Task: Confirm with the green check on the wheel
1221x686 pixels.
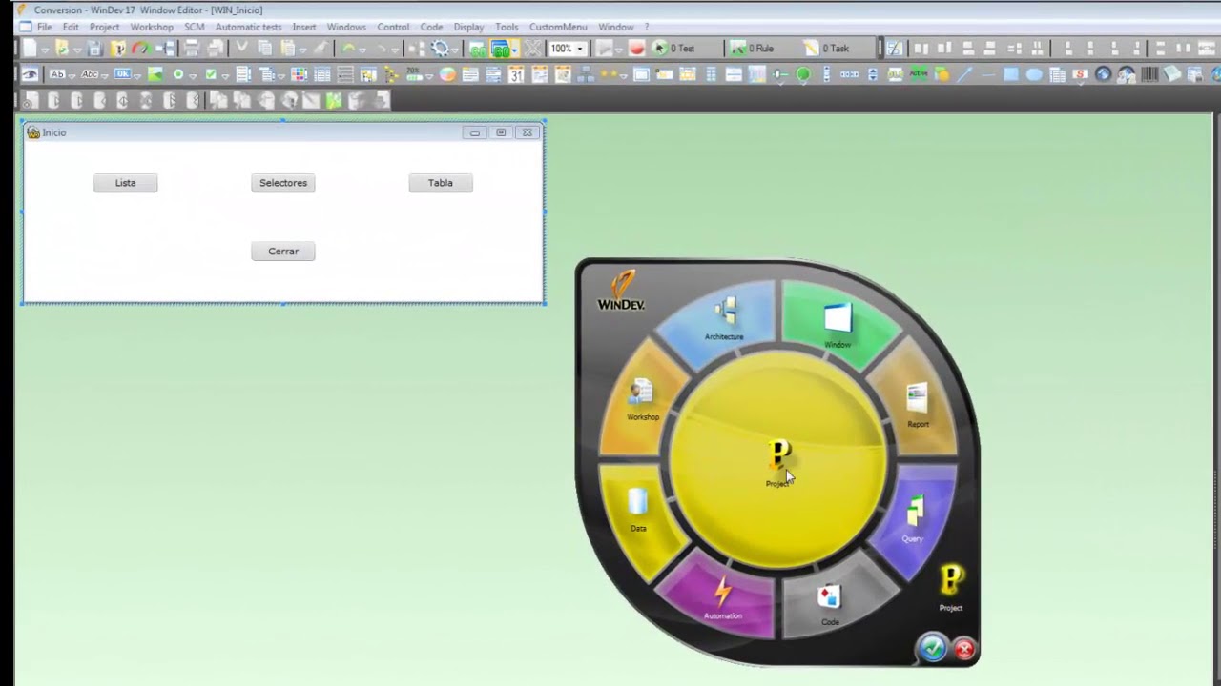Action: pos(932,649)
